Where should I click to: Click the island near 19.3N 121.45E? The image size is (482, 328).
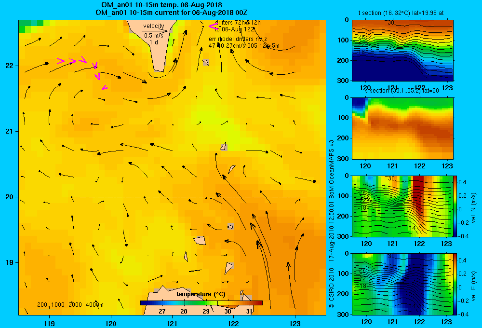click(x=200, y=240)
